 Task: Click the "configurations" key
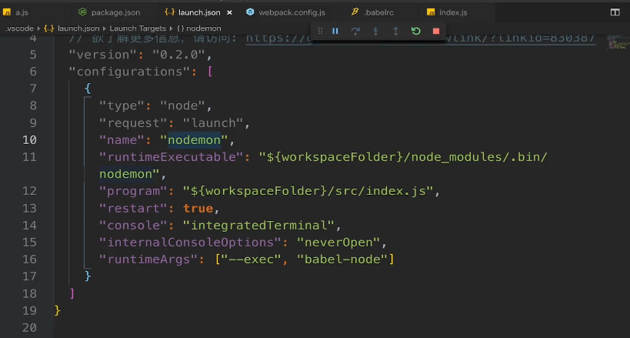129,72
